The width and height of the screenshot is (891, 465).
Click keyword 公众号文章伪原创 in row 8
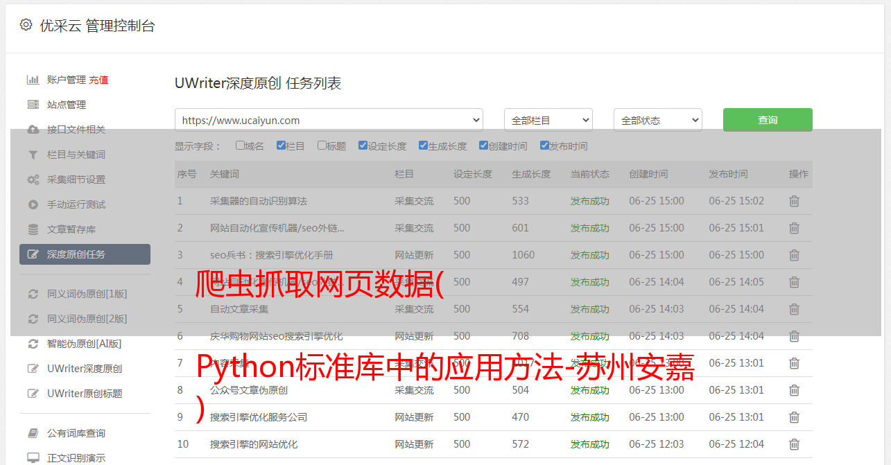click(x=249, y=390)
